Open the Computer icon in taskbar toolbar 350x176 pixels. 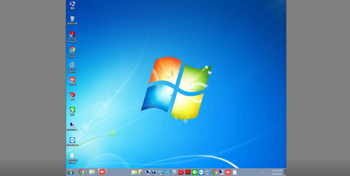tap(148, 172)
